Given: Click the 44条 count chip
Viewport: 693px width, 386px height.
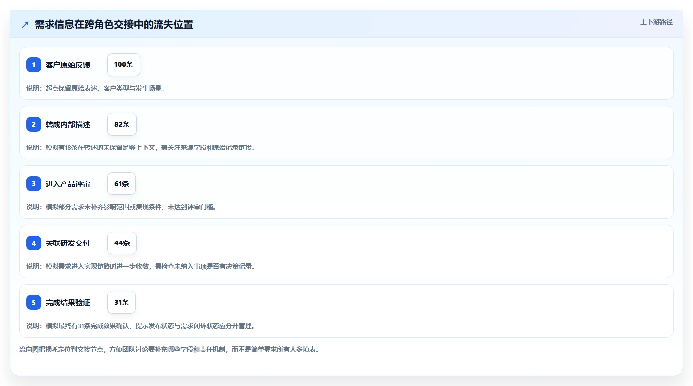Looking at the screenshot, I should point(122,243).
